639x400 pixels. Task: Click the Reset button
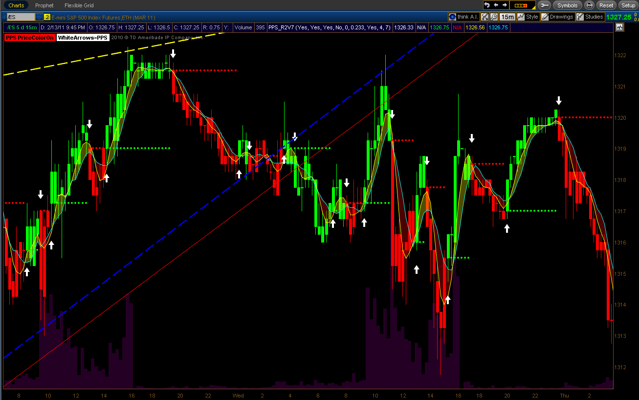pos(606,5)
